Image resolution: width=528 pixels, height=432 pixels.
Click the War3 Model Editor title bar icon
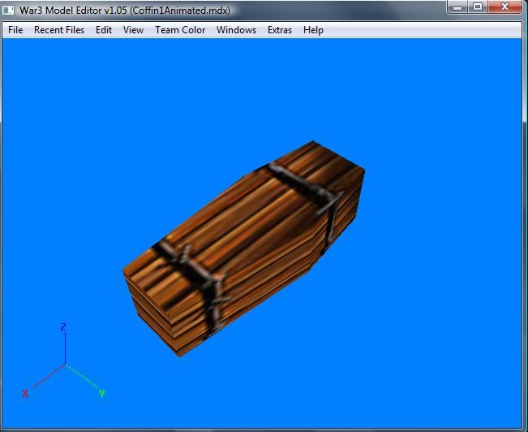(8, 11)
